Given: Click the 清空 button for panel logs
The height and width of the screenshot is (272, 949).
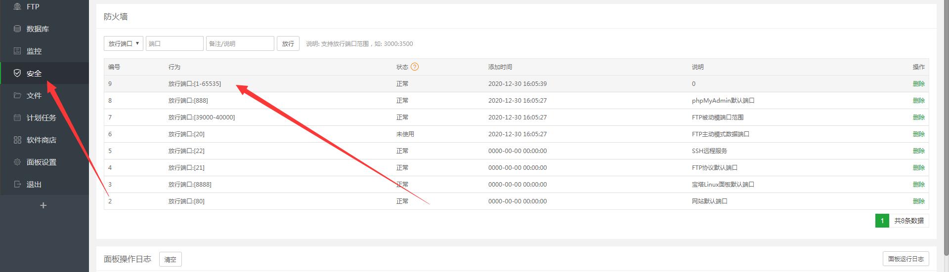Looking at the screenshot, I should click(x=170, y=259).
